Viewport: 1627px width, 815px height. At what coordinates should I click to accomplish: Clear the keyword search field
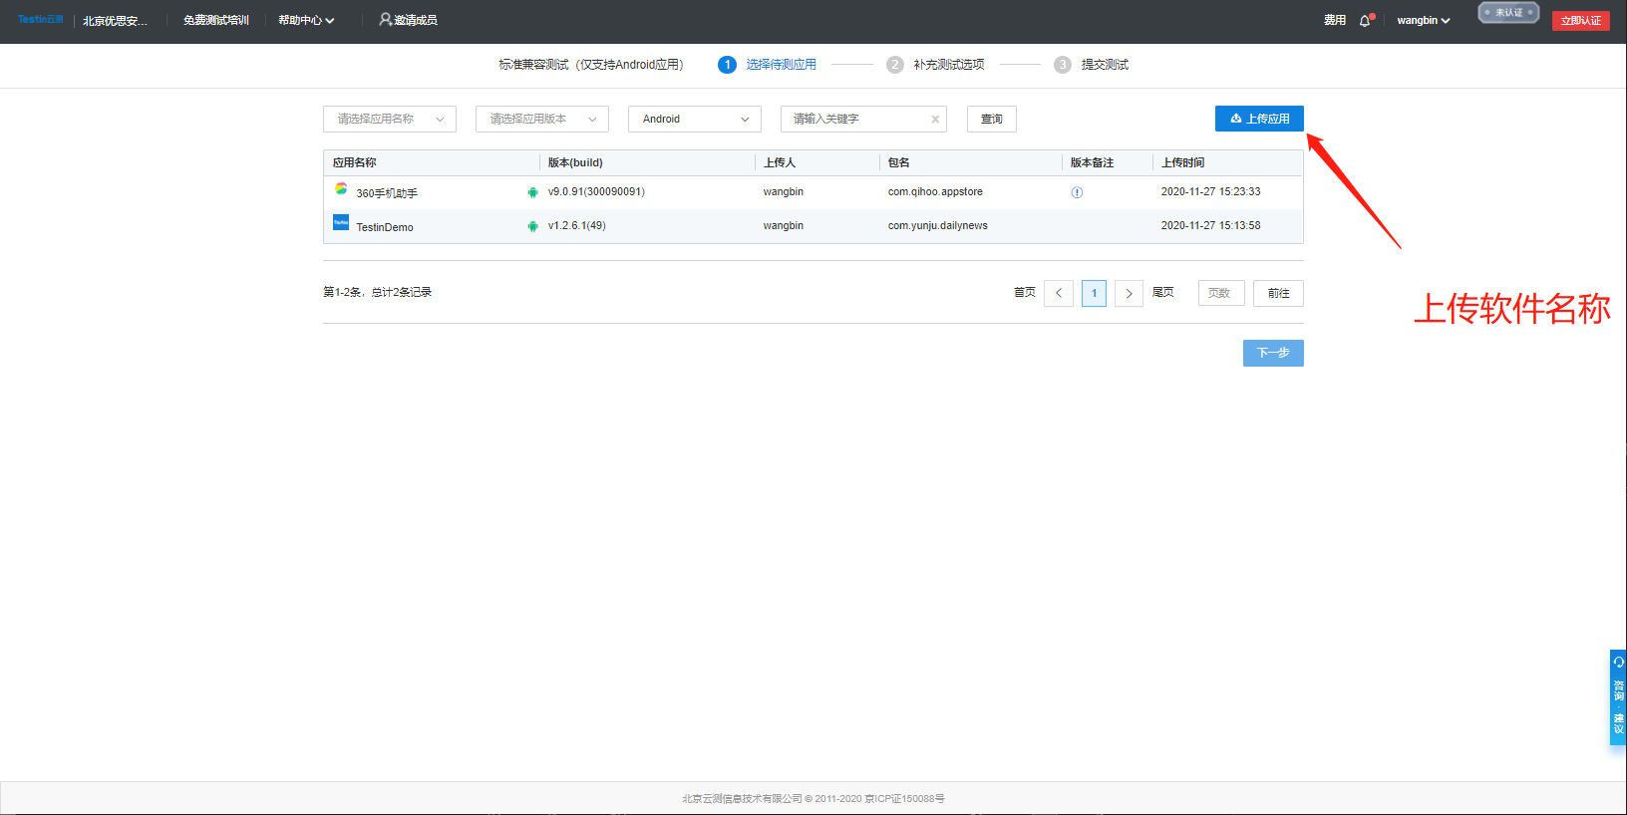pyautogui.click(x=935, y=120)
